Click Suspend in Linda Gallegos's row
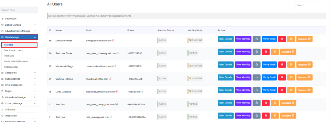 tap(304, 90)
